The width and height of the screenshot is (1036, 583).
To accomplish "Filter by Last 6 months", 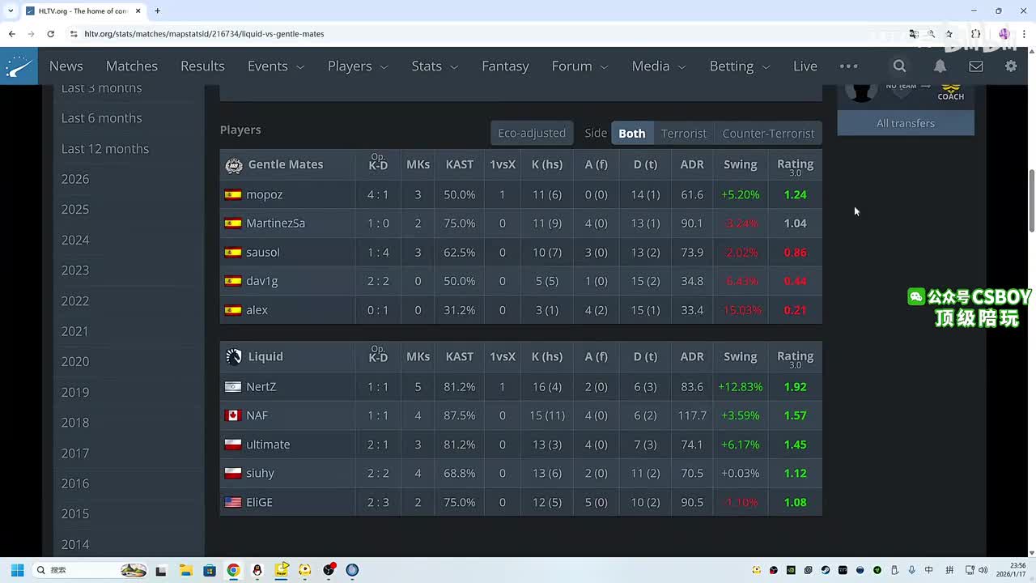I will 102,118.
